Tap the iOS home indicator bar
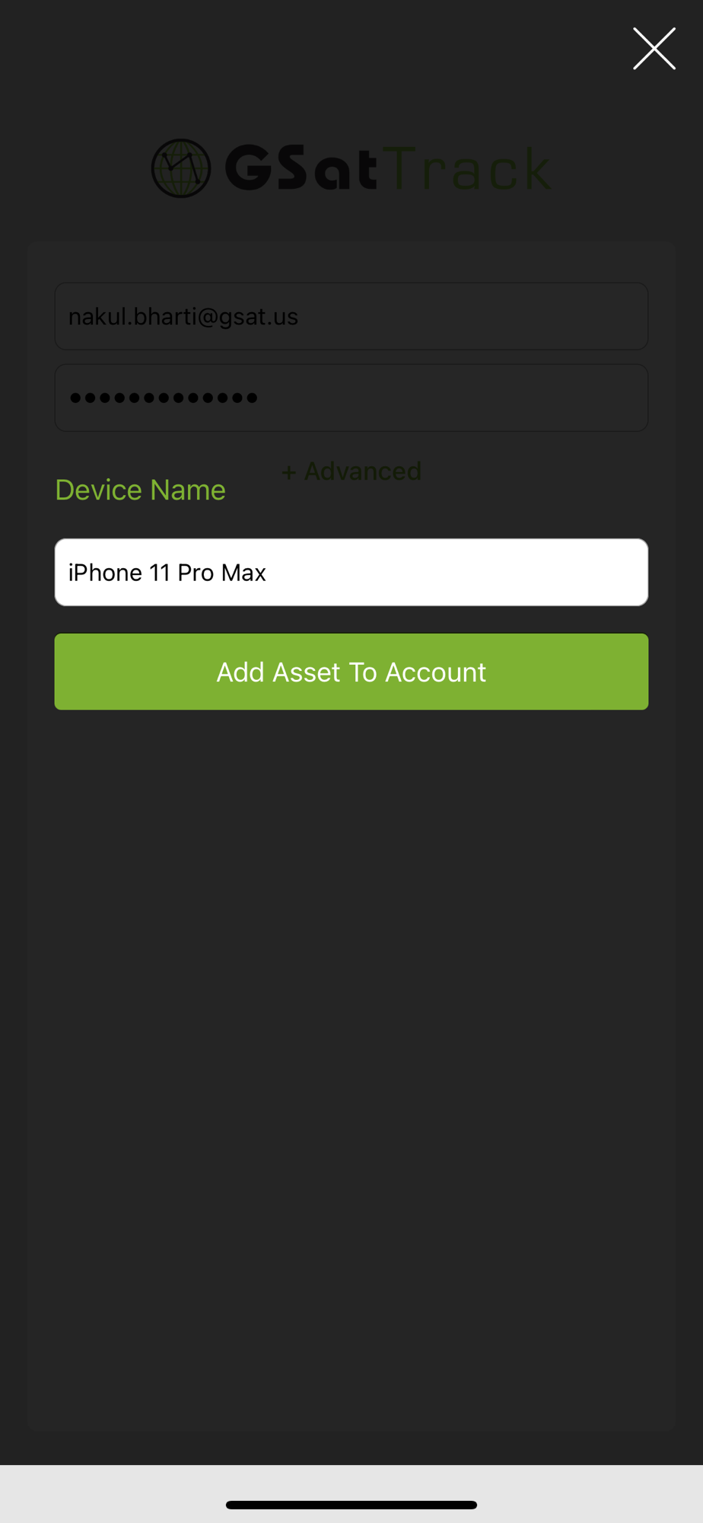Screen dimensions: 703x1523 pos(351,1505)
